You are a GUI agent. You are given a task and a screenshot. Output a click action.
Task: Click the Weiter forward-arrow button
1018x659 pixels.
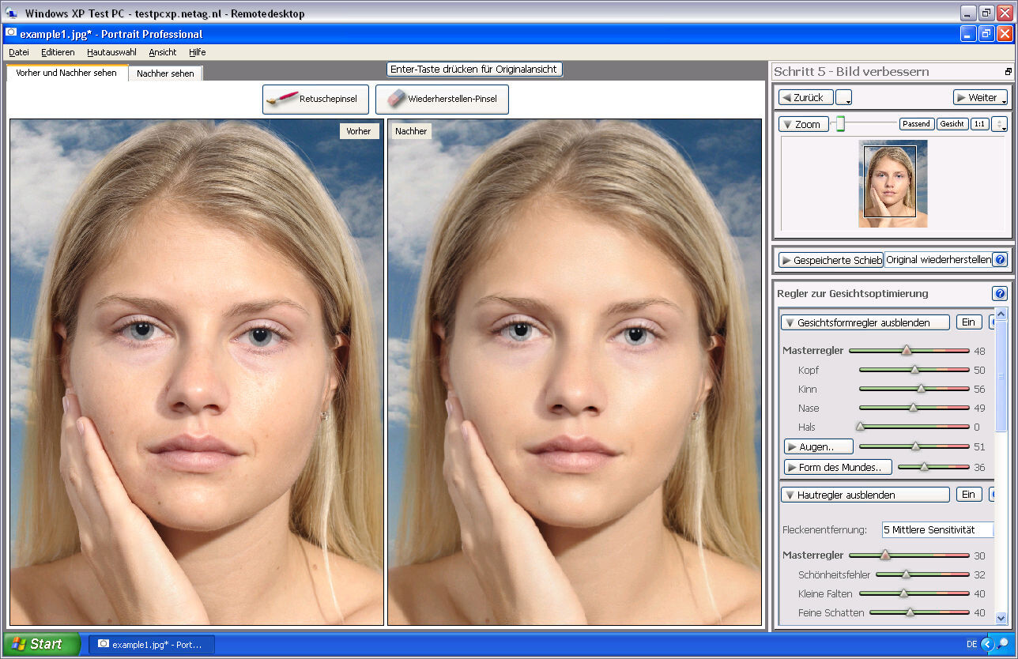click(980, 96)
